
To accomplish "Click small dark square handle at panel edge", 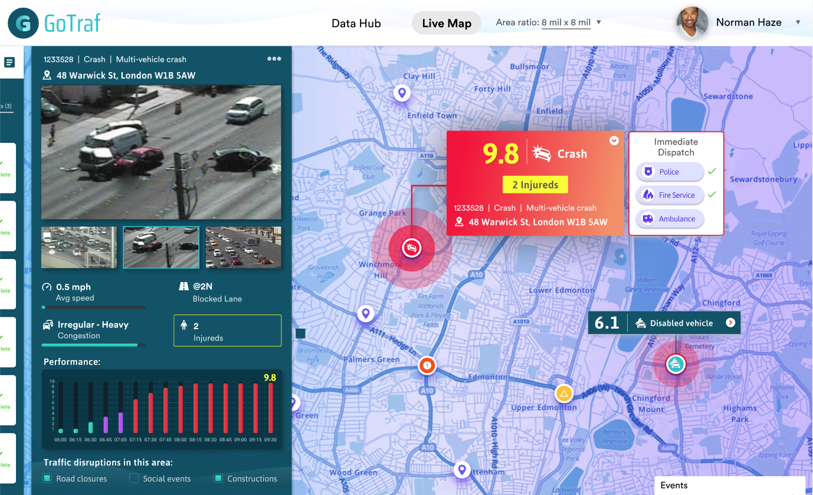I will pyautogui.click(x=300, y=333).
